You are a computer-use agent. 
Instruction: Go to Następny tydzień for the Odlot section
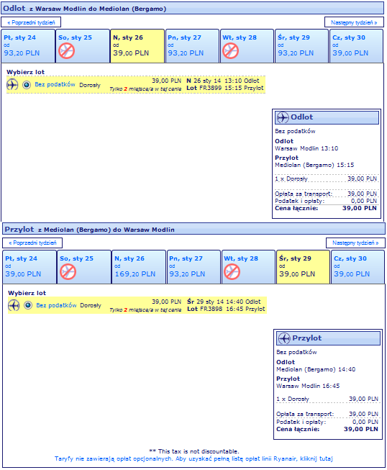pos(354,22)
